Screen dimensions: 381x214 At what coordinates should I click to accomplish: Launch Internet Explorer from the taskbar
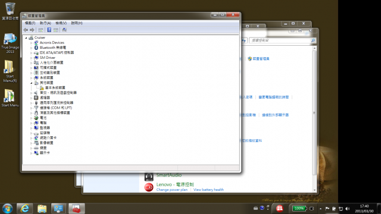[24, 209]
